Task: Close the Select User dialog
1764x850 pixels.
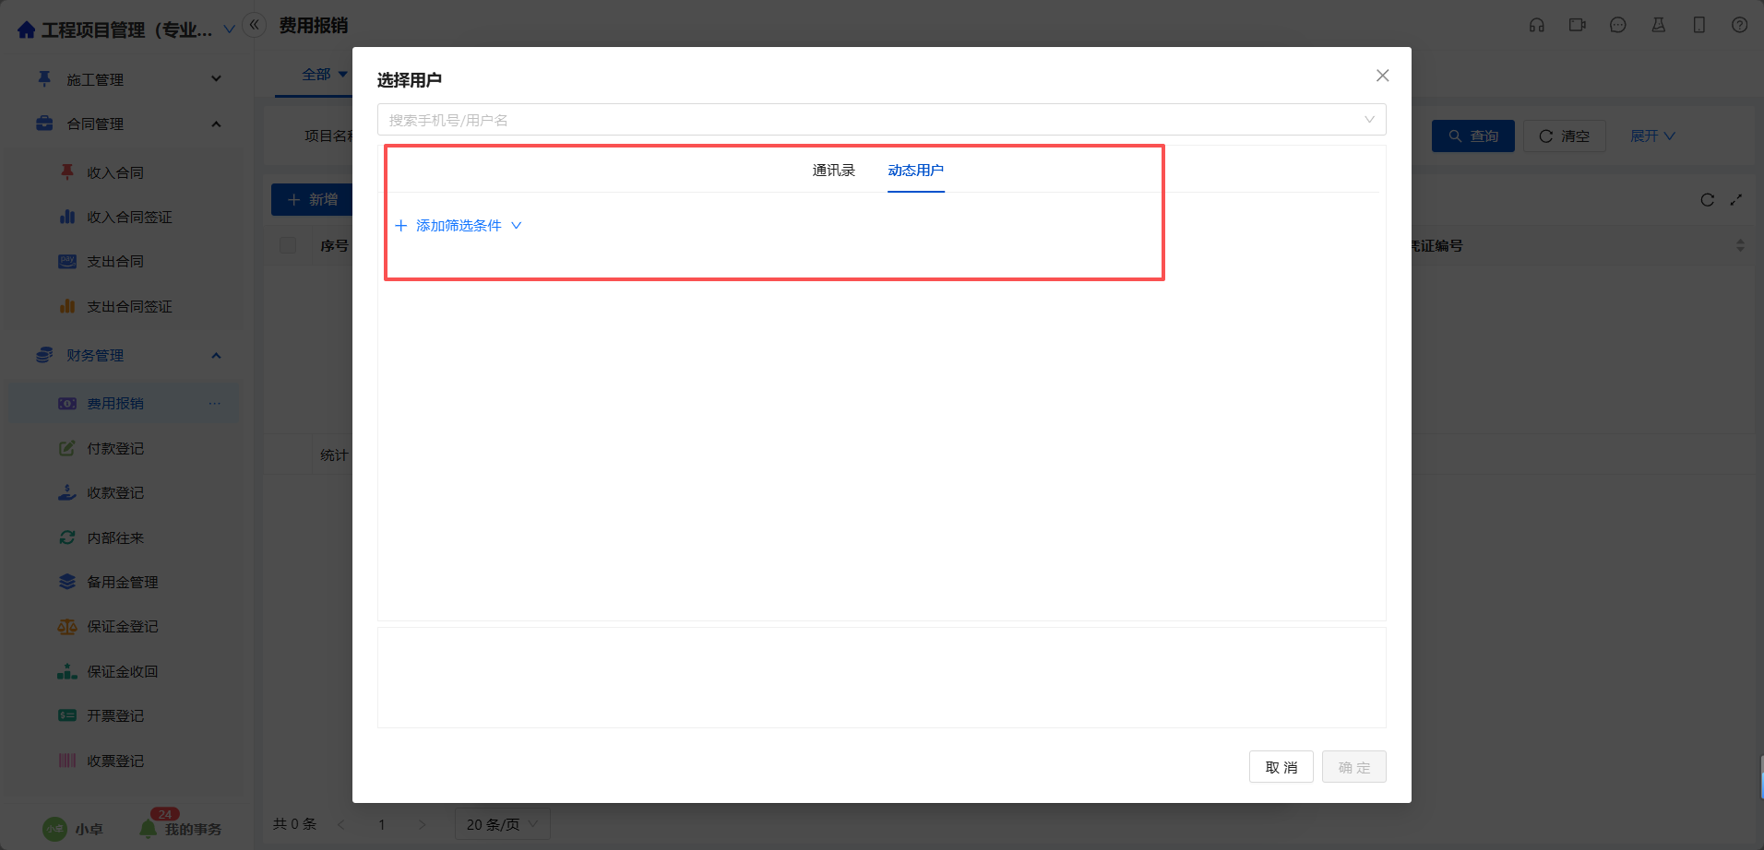Action: point(1382,76)
